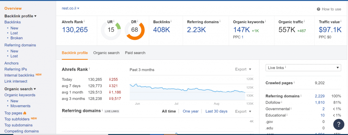Viewport: 348px width, 135px height.
Task: Click the 130,265 Ahrefs Rank value
Action: click(75, 30)
